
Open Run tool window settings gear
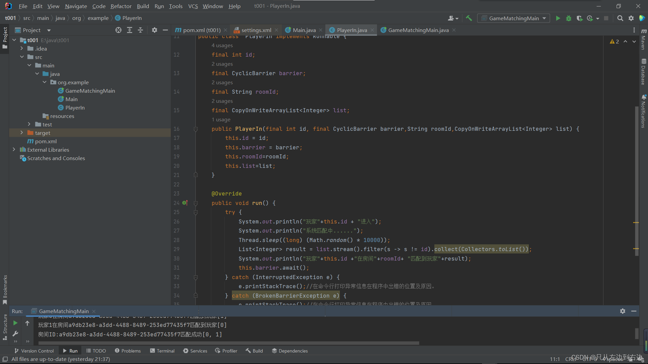click(x=623, y=311)
